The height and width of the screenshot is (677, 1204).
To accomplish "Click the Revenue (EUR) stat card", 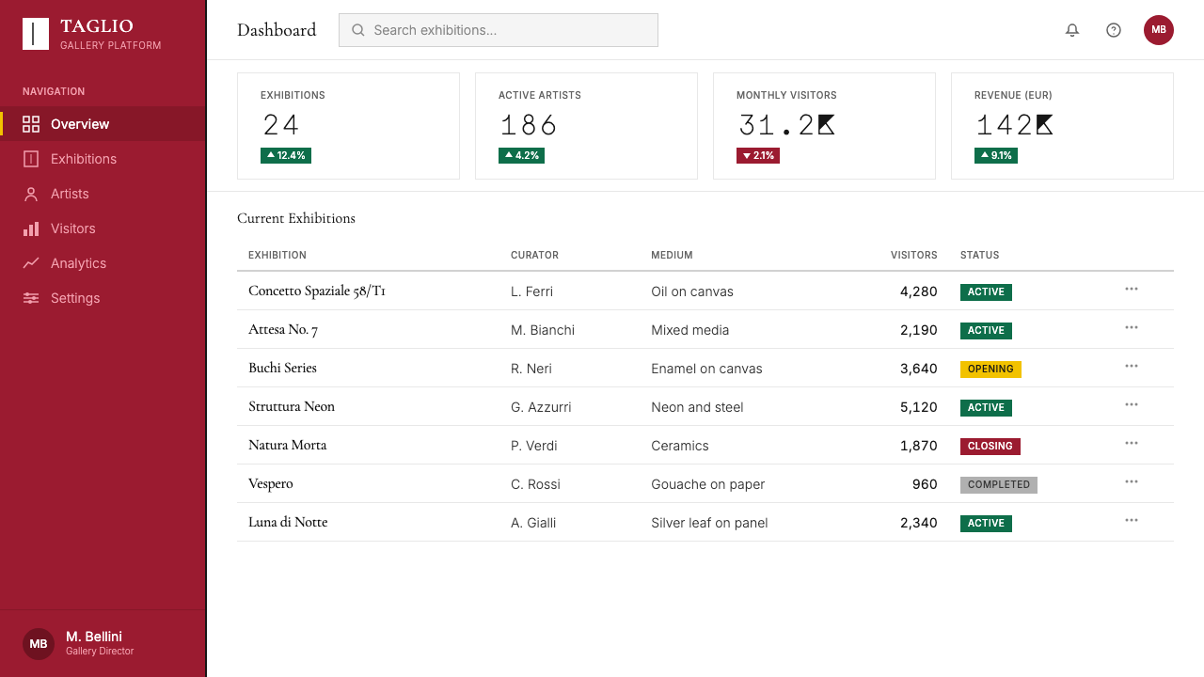I will tap(1062, 126).
